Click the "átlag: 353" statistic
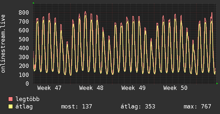220x114 pixels. [138, 107]
